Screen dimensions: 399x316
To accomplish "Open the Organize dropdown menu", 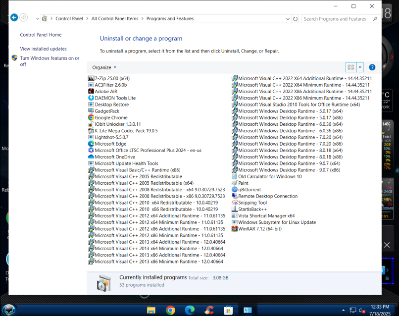I will 104,67.
